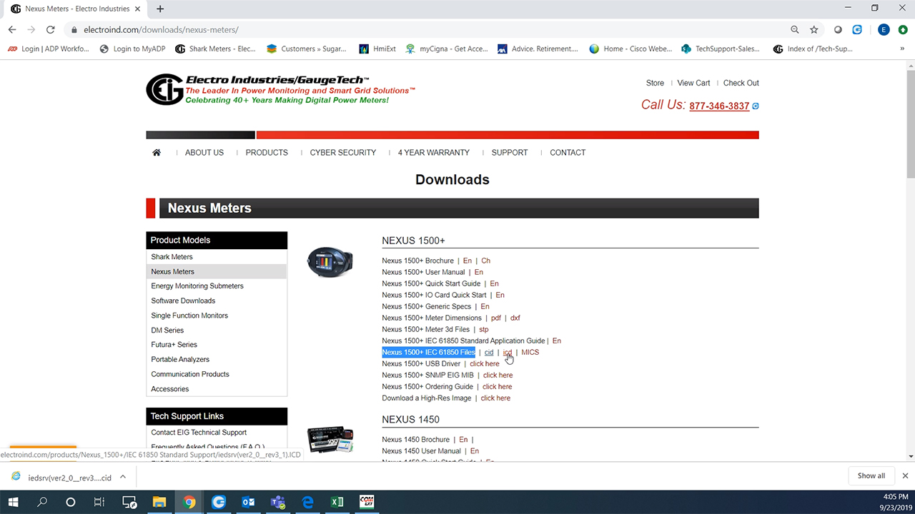
Task: Open Windows Start menu
Action: [x=14, y=502]
